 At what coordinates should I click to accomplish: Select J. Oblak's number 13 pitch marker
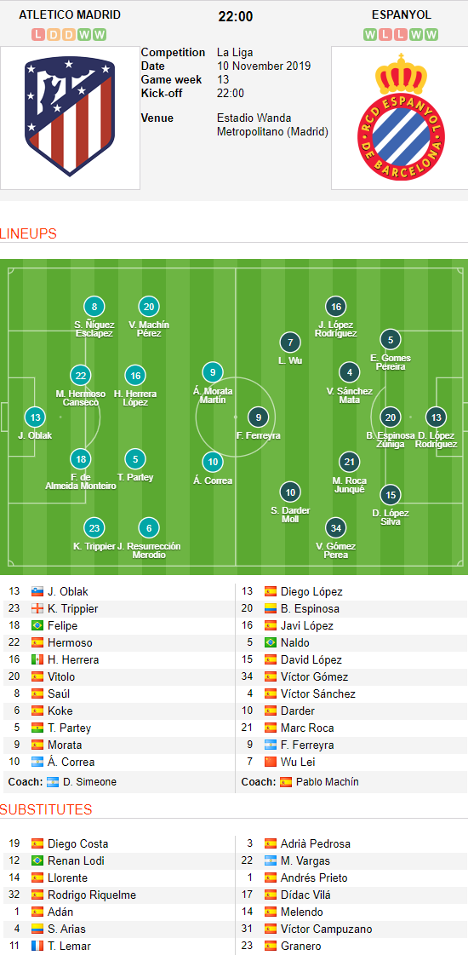35,417
